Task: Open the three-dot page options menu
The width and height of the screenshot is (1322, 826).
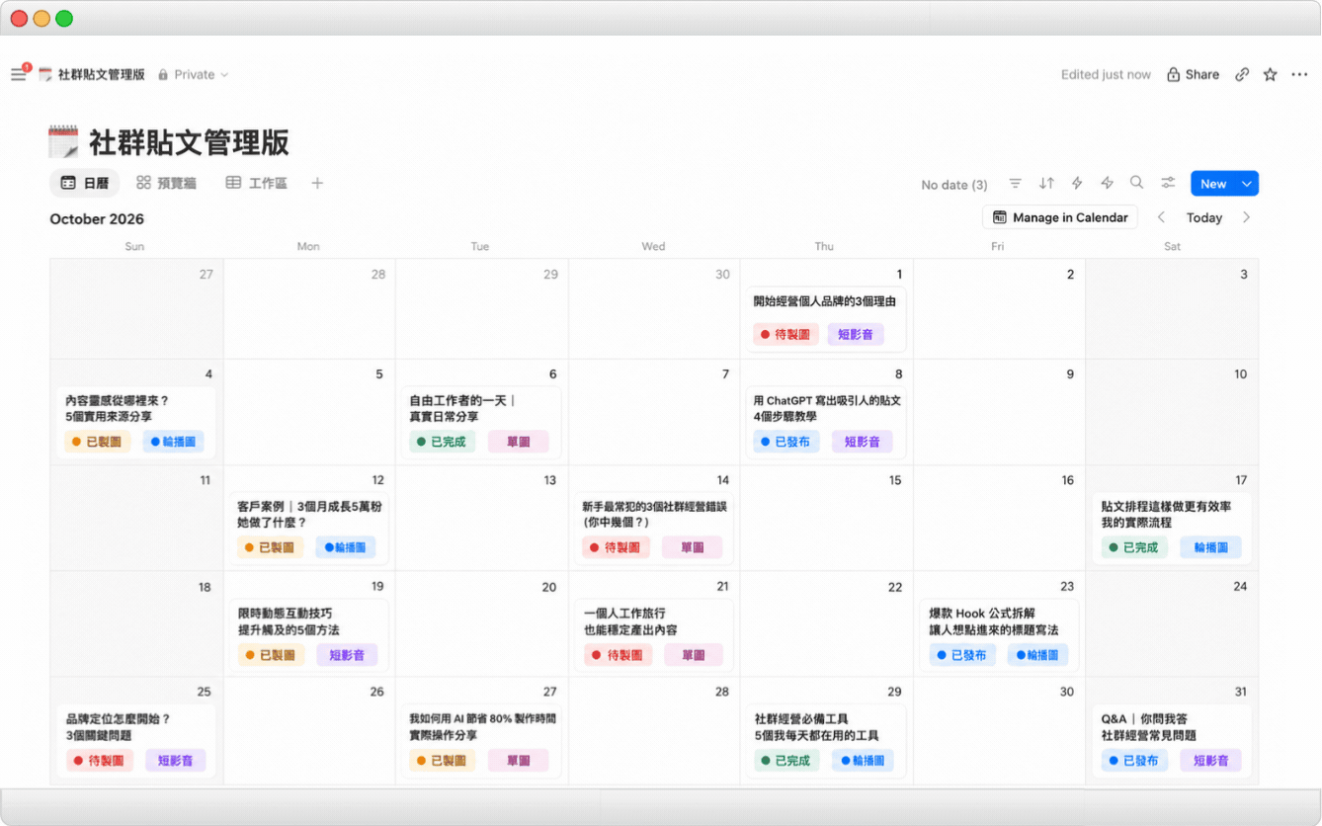Action: [1299, 74]
